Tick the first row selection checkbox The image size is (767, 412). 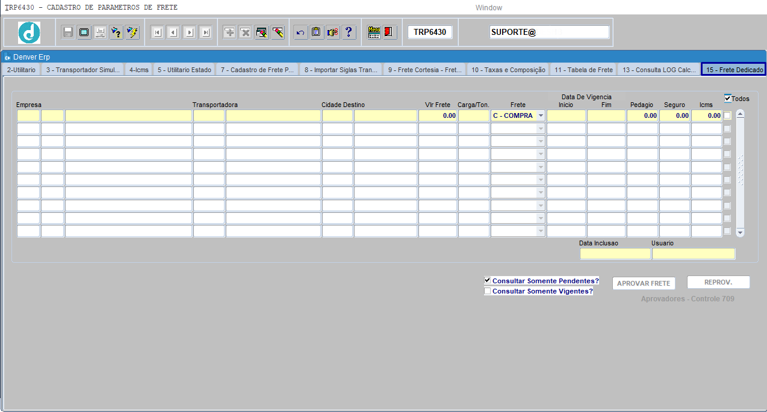click(727, 115)
